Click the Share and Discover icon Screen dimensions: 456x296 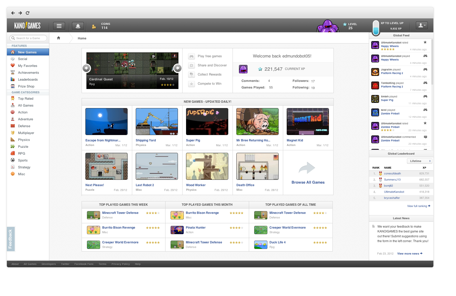click(x=192, y=65)
